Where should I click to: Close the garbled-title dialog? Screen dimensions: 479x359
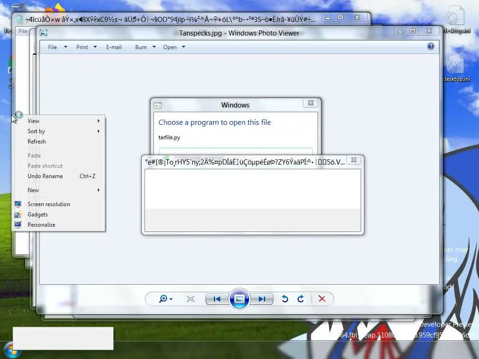pos(354,160)
